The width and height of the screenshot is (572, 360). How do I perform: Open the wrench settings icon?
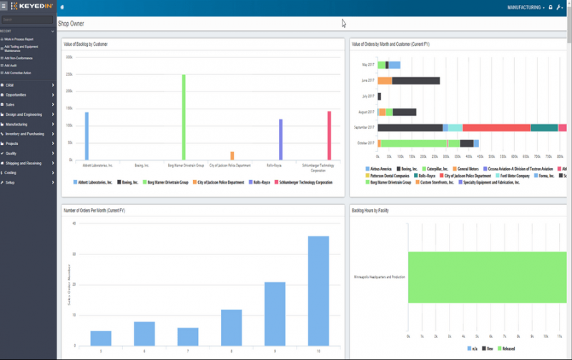(559, 7)
